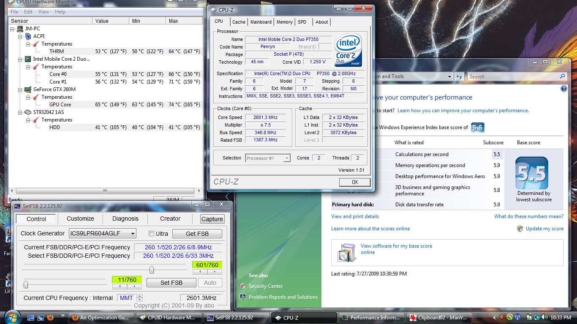Click the ST932042 1AS hard drive icon
The height and width of the screenshot is (324, 577).
pyautogui.click(x=28, y=112)
